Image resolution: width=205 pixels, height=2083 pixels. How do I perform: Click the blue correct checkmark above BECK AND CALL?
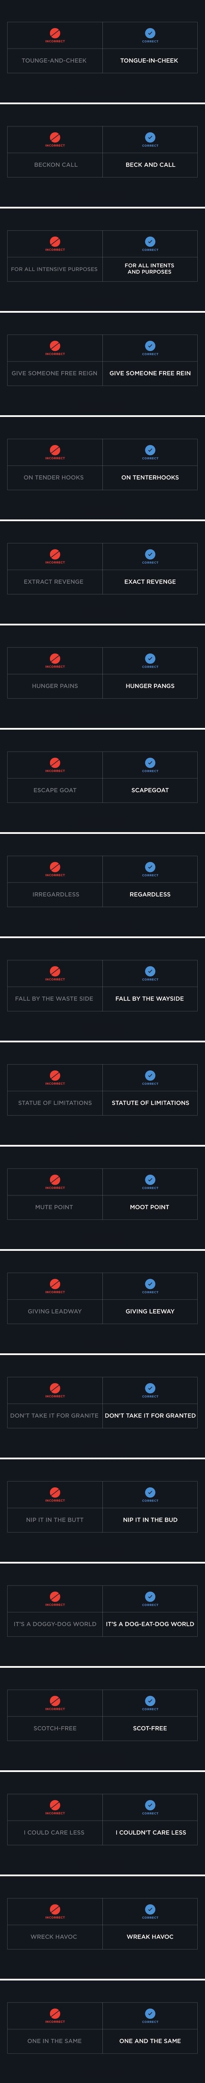point(150,137)
